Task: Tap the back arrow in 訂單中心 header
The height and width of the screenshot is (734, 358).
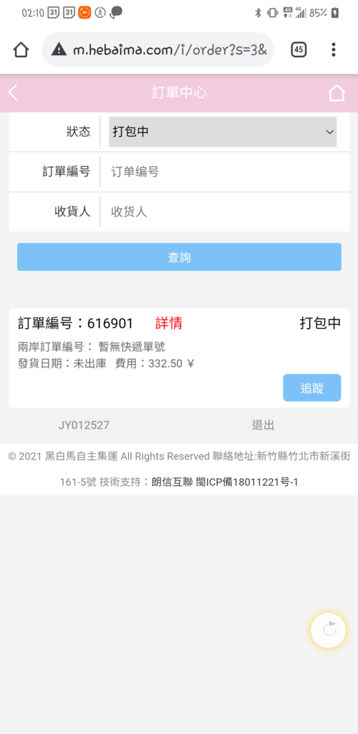Action: [13, 92]
